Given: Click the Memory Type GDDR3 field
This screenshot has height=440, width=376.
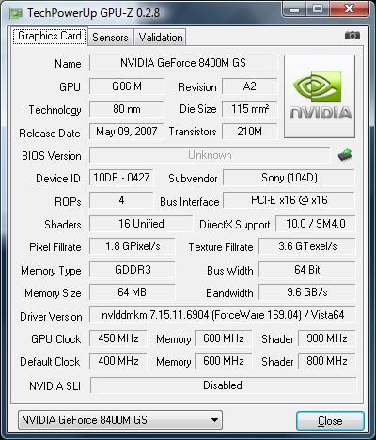Looking at the screenshot, I should 133,270.
